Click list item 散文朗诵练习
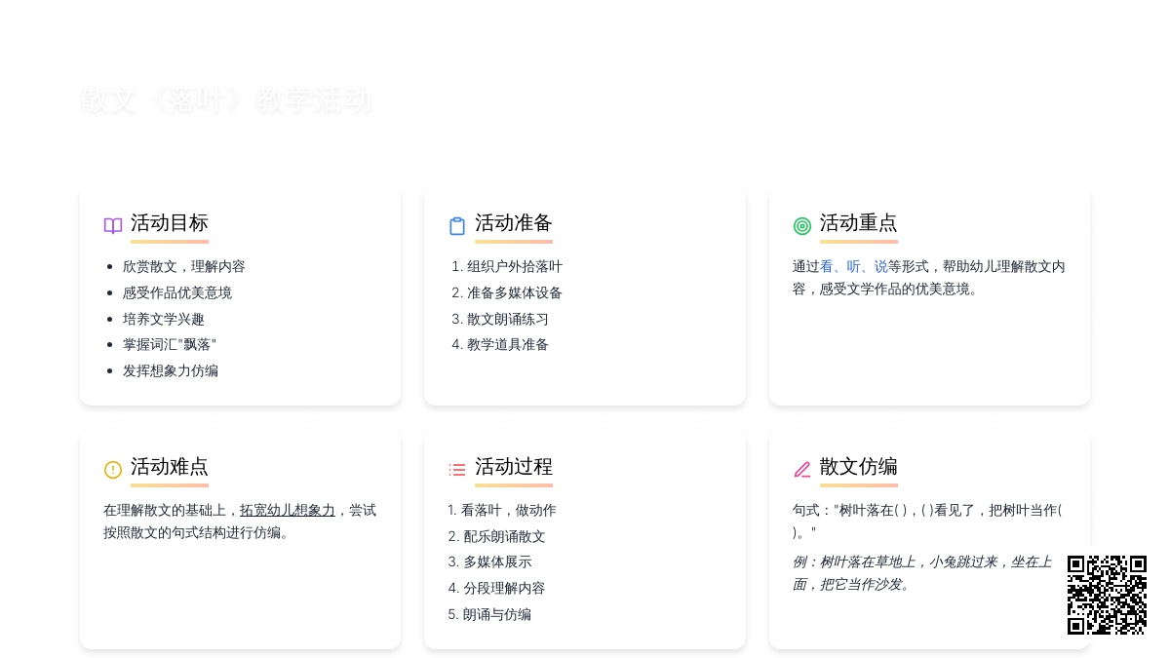The height and width of the screenshot is (658, 1170). [x=508, y=319]
